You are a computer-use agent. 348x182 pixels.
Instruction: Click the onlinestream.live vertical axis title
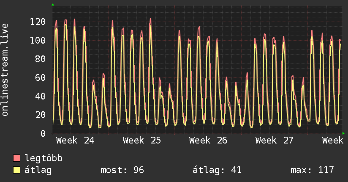tap(5, 70)
